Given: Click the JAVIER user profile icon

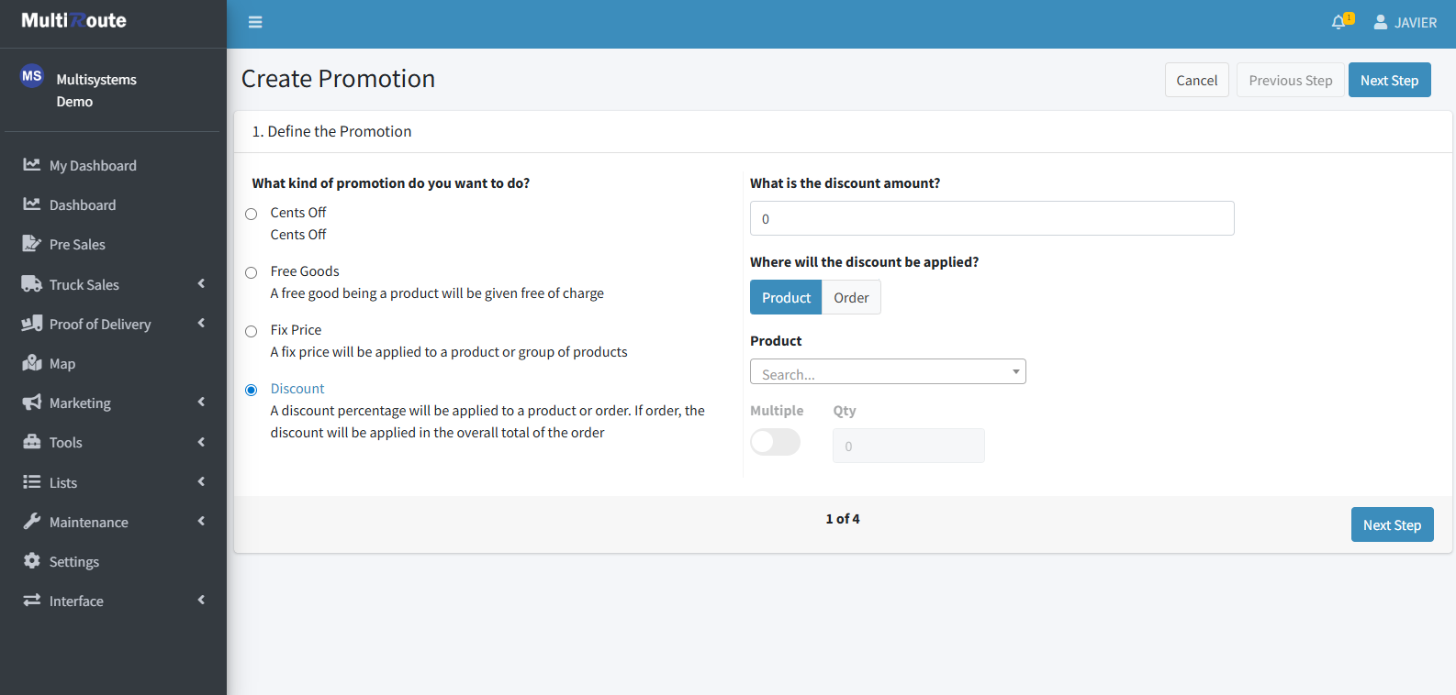Looking at the screenshot, I should pos(1380,22).
